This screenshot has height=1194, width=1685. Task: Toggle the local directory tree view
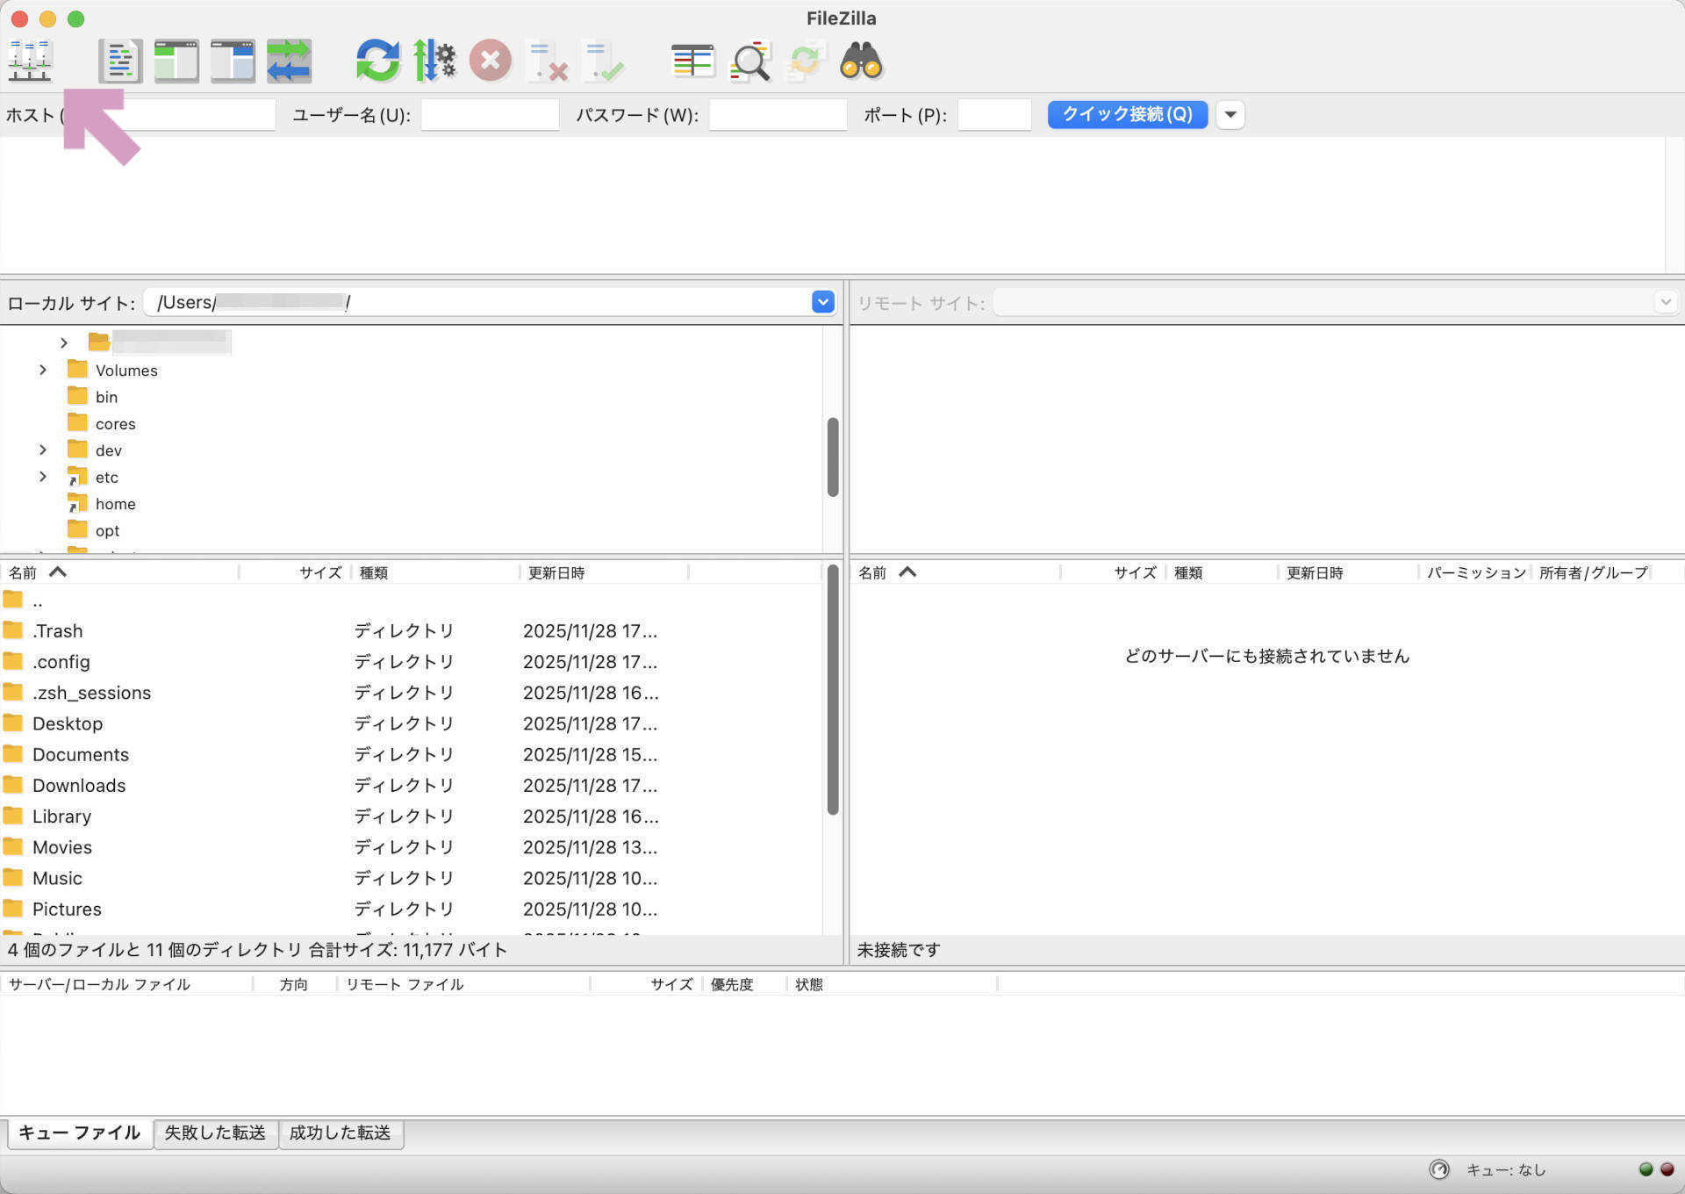(176, 60)
